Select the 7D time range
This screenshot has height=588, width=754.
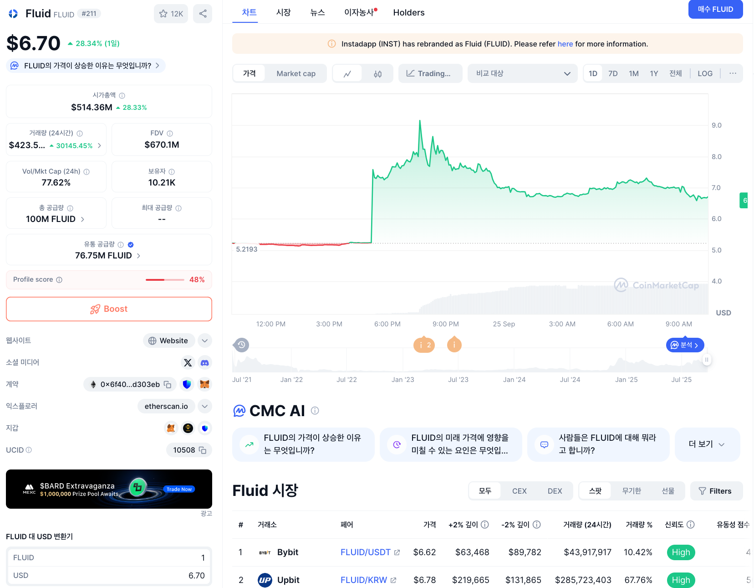tap(613, 73)
